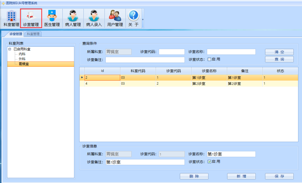Sort by the 科室代码 column header

(x=138, y=71)
